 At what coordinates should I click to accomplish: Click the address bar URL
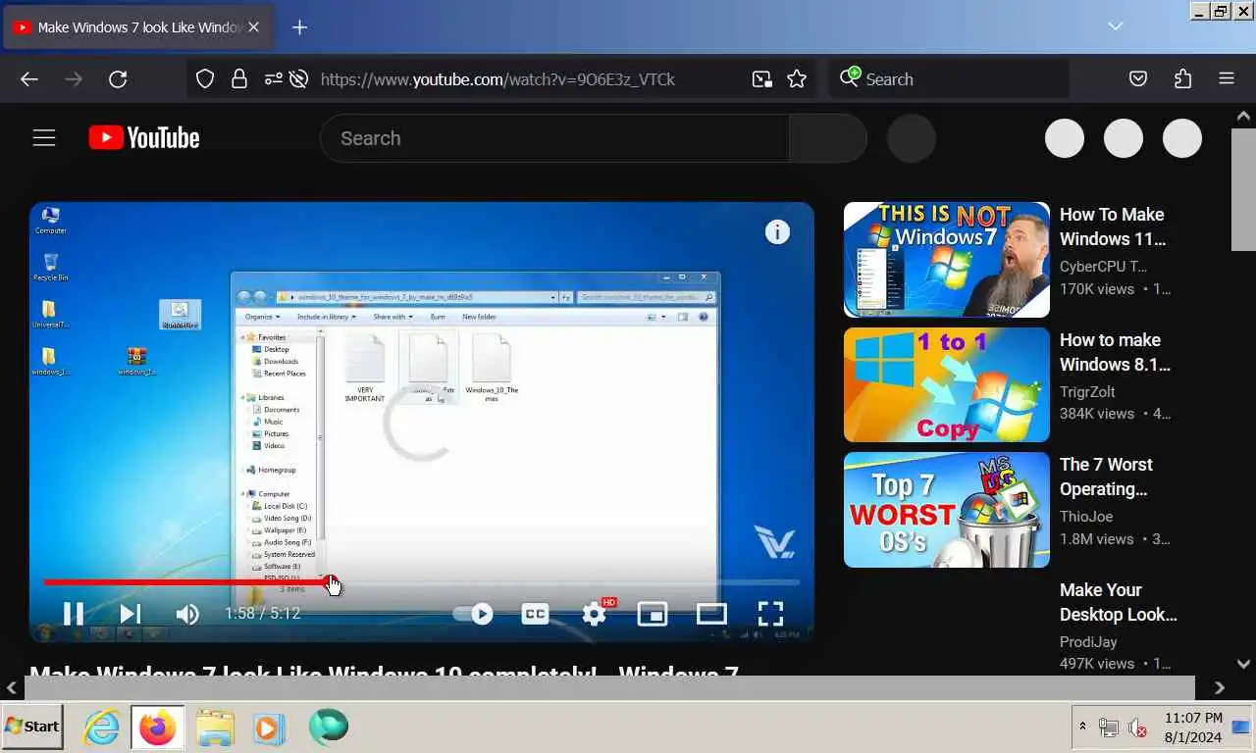pyautogui.click(x=497, y=79)
